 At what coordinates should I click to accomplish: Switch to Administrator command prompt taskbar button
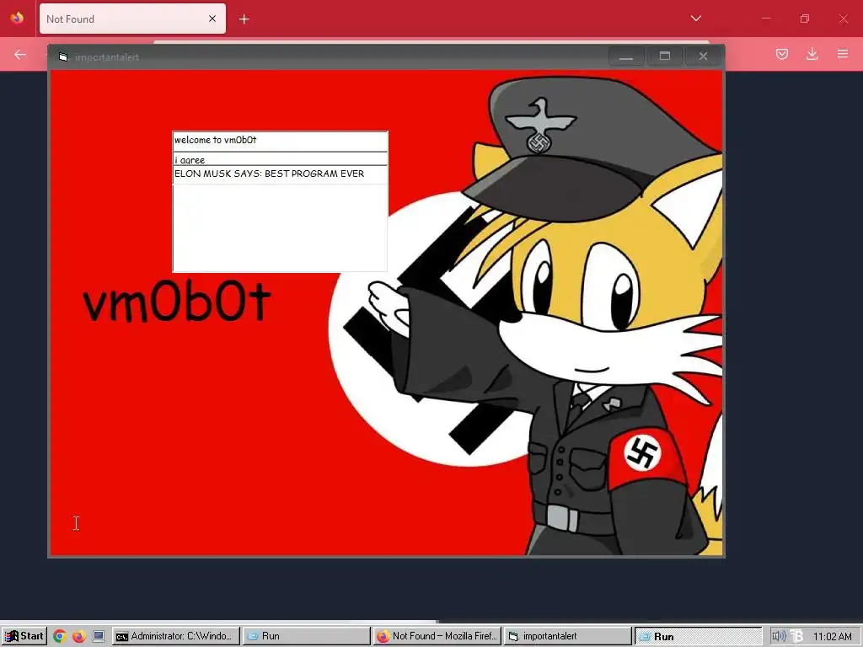point(176,636)
